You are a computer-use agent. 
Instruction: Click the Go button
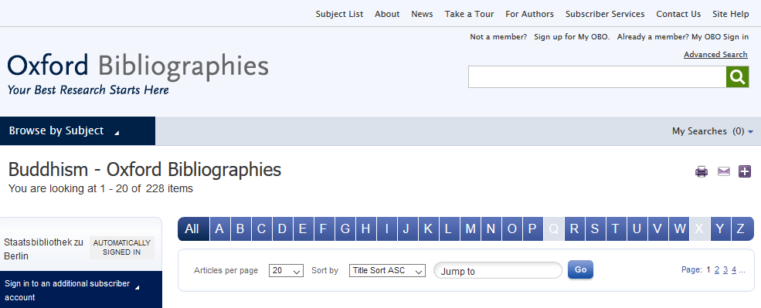(x=580, y=269)
